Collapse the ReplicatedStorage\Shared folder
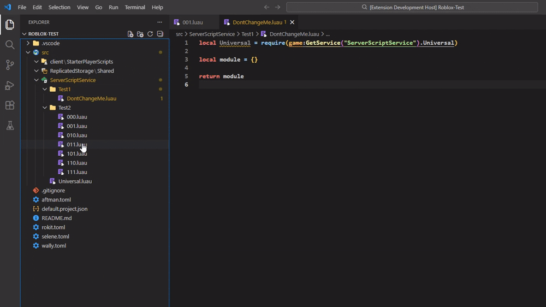 click(x=37, y=70)
